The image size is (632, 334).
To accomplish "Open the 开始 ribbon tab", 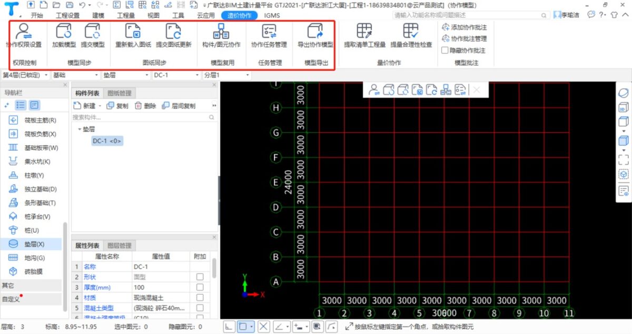I will 37,15.
